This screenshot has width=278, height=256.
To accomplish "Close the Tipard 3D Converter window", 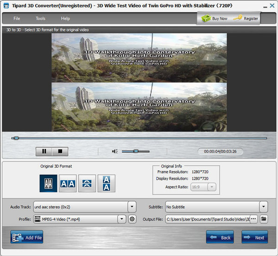I will (x=272, y=6).
